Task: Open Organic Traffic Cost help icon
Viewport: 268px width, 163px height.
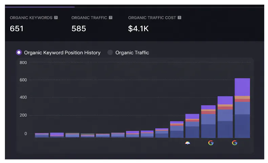Action: coord(179,18)
